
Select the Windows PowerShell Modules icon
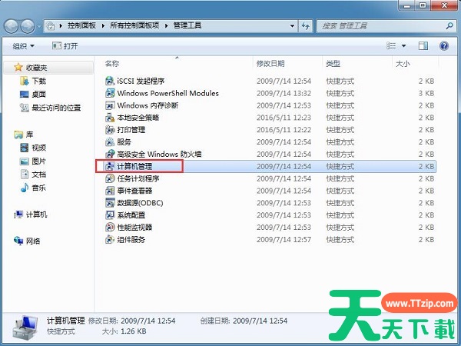tap(111, 93)
